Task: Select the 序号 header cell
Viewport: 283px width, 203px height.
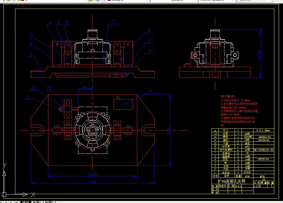Action: [215, 176]
